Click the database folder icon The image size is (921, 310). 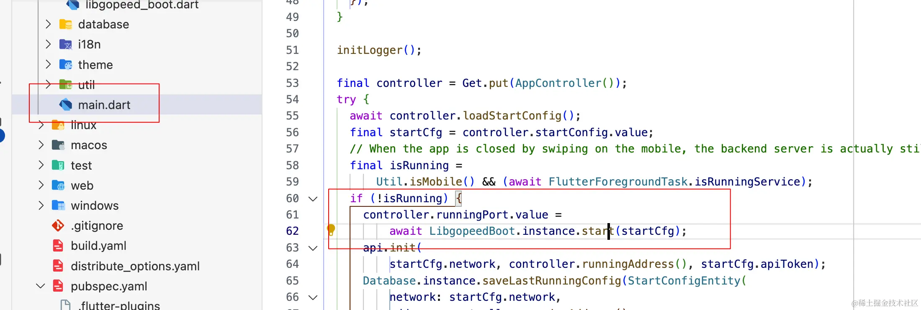66,24
